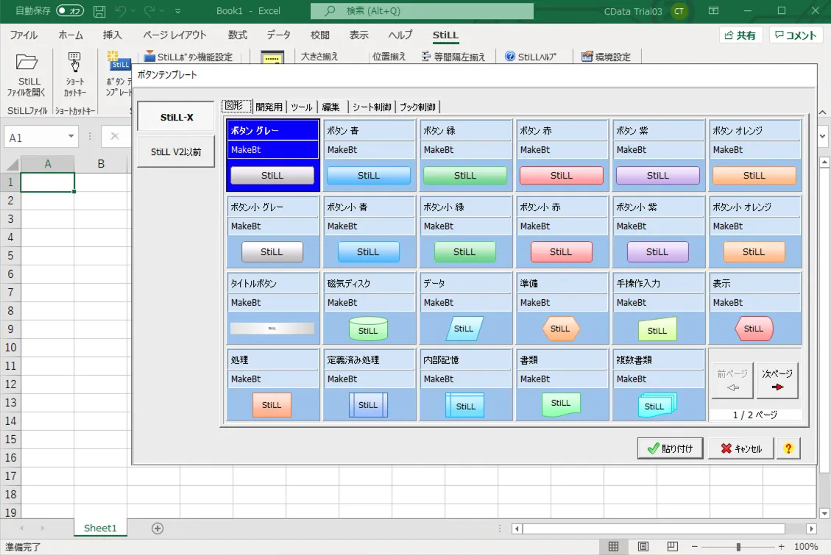Open the chevron below the dialog scrollbar
The image size is (831, 555).
[821, 137]
